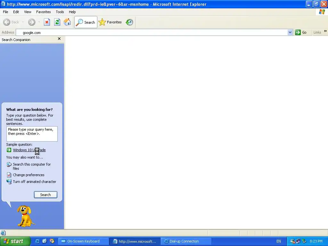Click the tray clock showing 8:23 PM
The image size is (328, 246).
tap(316, 242)
